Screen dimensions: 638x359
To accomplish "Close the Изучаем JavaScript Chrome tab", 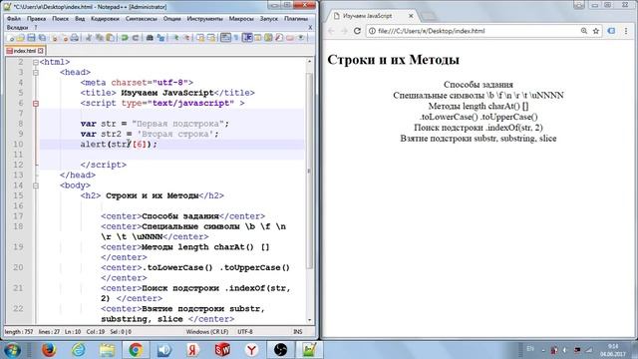I will [411, 16].
